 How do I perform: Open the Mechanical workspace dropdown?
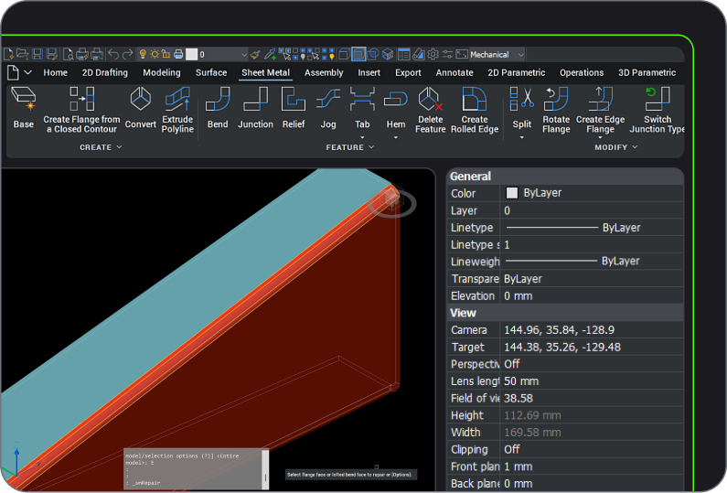pos(497,54)
